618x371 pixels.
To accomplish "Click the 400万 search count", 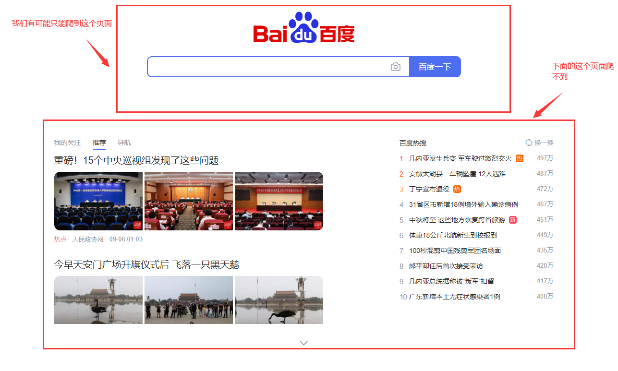I will [x=545, y=297].
